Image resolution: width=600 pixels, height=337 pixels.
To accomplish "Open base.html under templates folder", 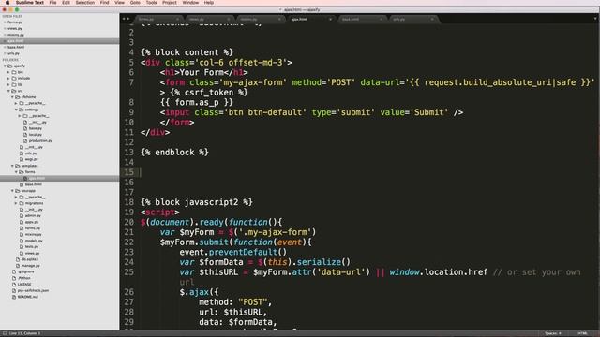I will (34, 184).
